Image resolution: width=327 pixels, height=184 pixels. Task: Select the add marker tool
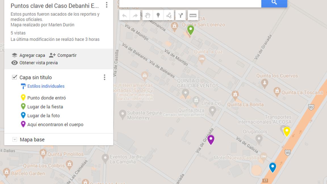click(x=158, y=15)
